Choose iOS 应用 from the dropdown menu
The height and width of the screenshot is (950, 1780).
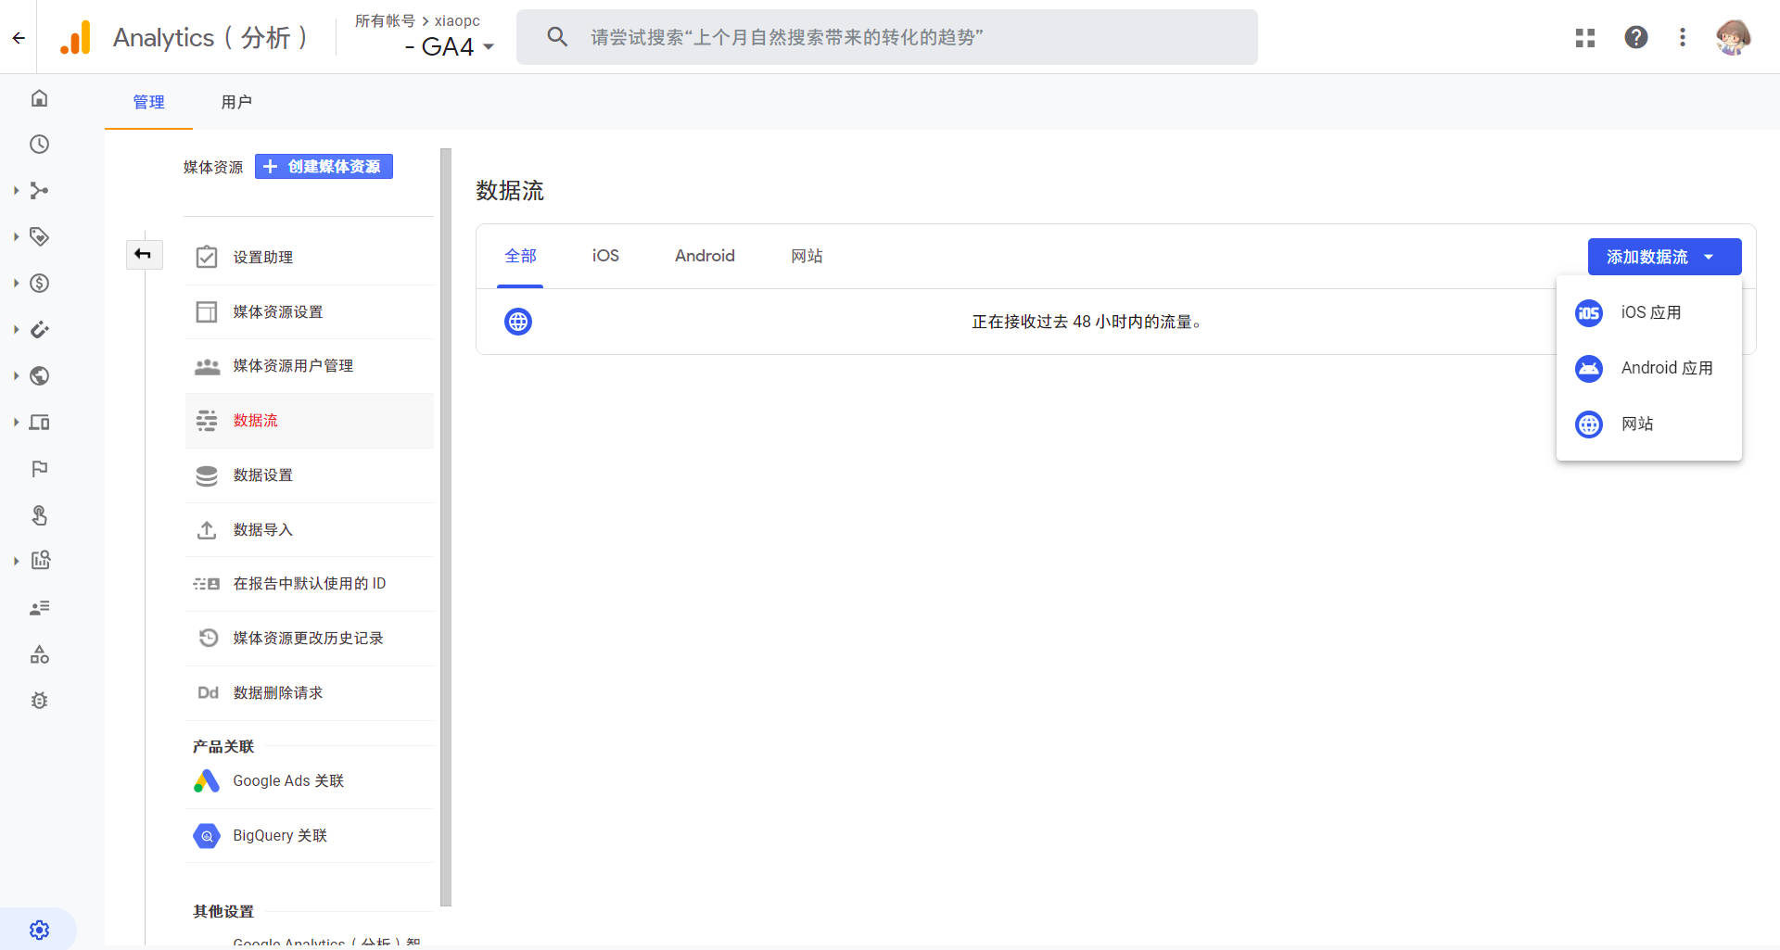1648,313
